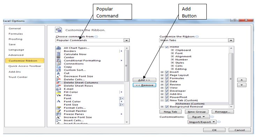Click the Font Color letter icon
256x137 pixels.
[58, 101]
